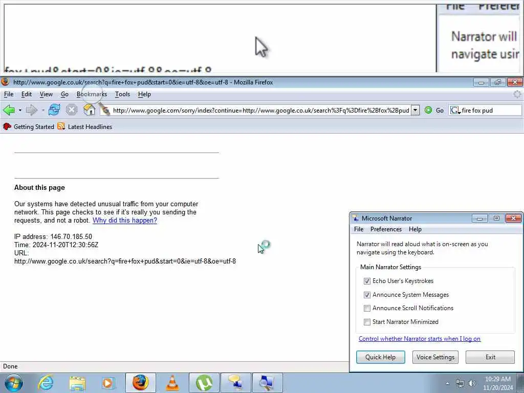Click 'Time: 2024-11-20T12:30:56Z' text
524x393 pixels.
[x=56, y=245]
